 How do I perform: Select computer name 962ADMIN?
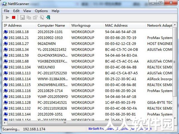point(47,44)
